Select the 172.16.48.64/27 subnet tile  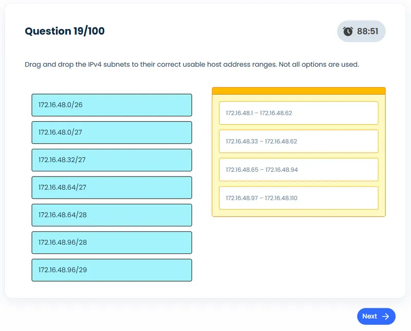pyautogui.click(x=111, y=187)
